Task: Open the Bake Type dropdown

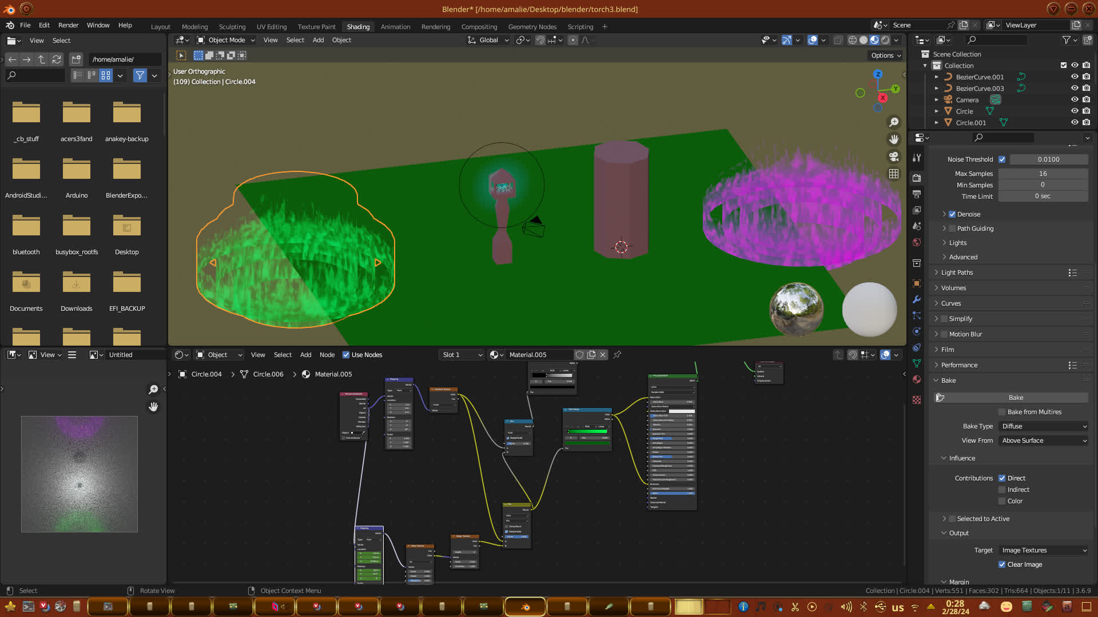Action: [1044, 426]
